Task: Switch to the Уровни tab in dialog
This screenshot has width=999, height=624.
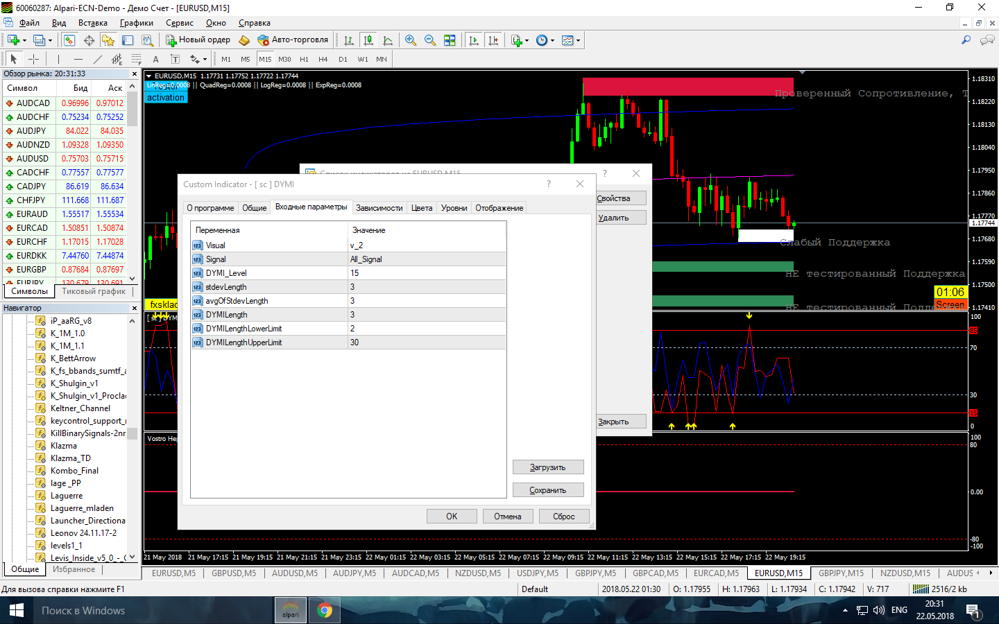Action: tap(454, 208)
